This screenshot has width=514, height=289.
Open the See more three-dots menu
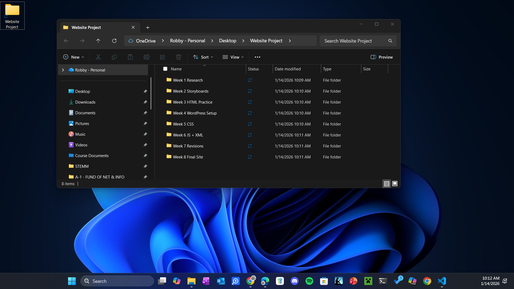[257, 57]
